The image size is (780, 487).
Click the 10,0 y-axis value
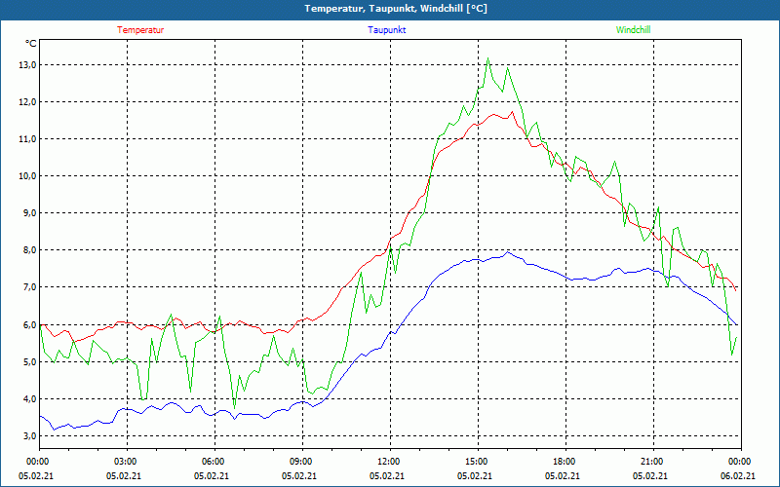click(x=26, y=176)
